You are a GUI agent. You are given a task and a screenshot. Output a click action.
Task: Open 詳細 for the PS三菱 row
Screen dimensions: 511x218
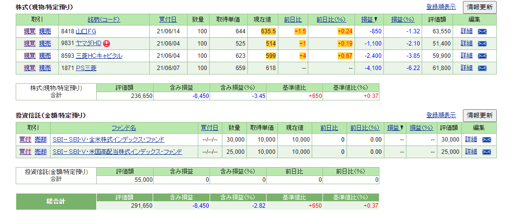coord(466,68)
